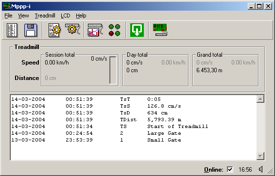Click the Day total 0 cm value
275x176 pixels.
click(132, 70)
